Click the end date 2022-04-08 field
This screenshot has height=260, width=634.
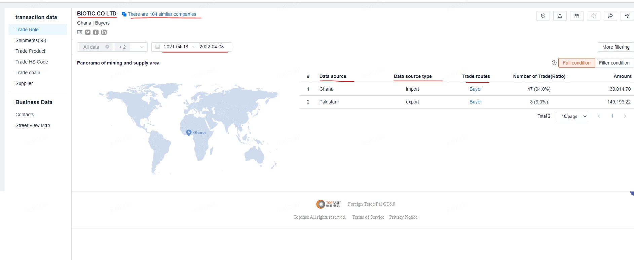pyautogui.click(x=212, y=47)
